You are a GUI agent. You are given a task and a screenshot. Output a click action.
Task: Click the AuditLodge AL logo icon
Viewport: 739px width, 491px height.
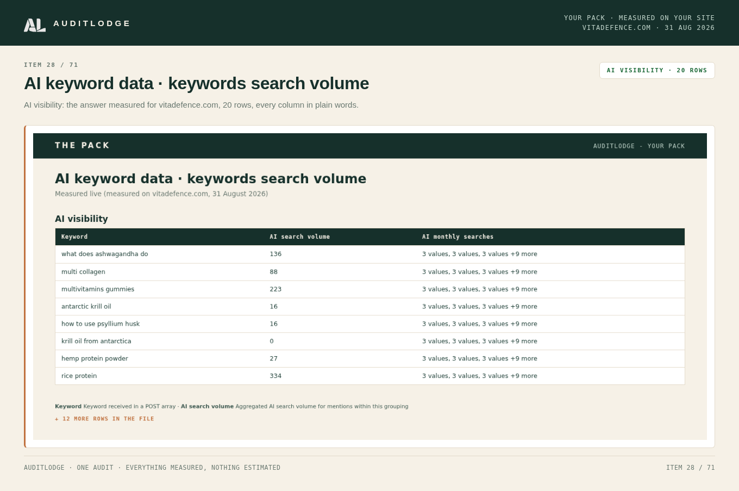pos(35,25)
